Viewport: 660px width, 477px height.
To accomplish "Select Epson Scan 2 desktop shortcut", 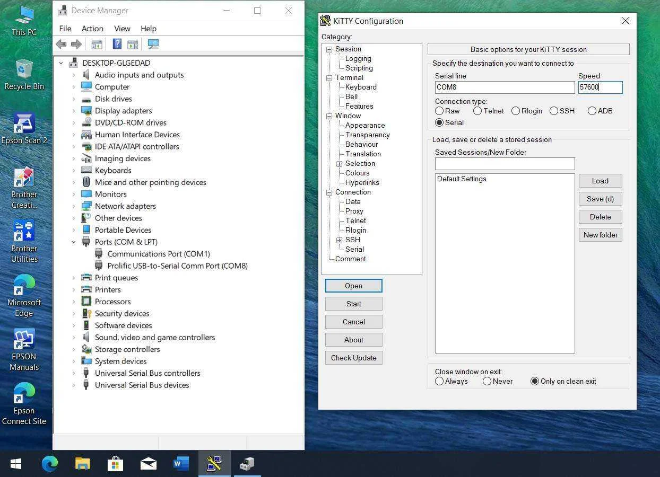I will coord(24,129).
